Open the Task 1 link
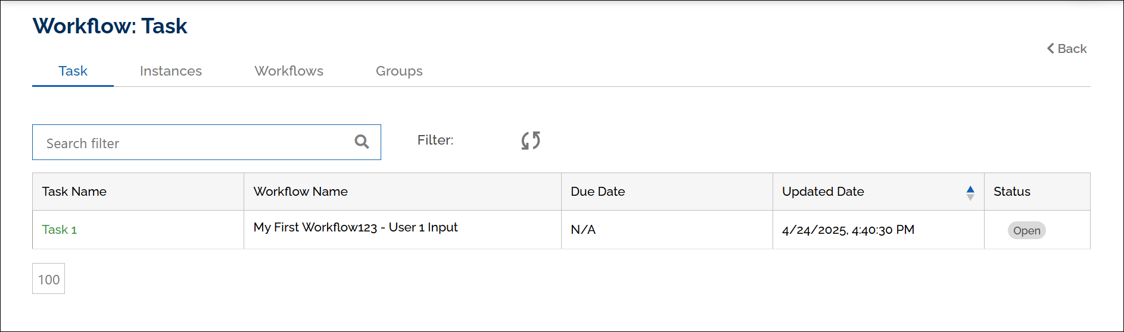Screen dimensions: 1124x332 click(60, 230)
